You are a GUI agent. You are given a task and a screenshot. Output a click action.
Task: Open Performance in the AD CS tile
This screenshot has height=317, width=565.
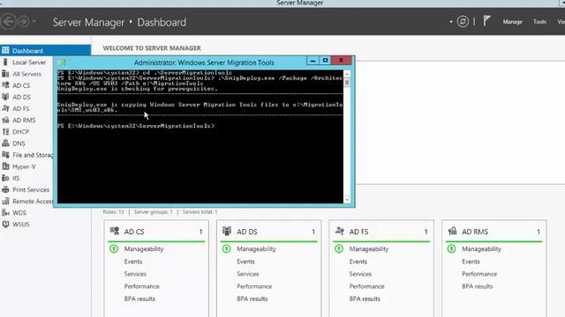pos(141,286)
